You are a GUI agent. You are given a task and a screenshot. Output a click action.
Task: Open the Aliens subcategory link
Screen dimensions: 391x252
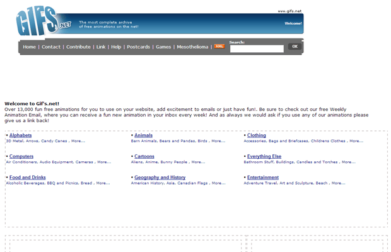click(137, 162)
